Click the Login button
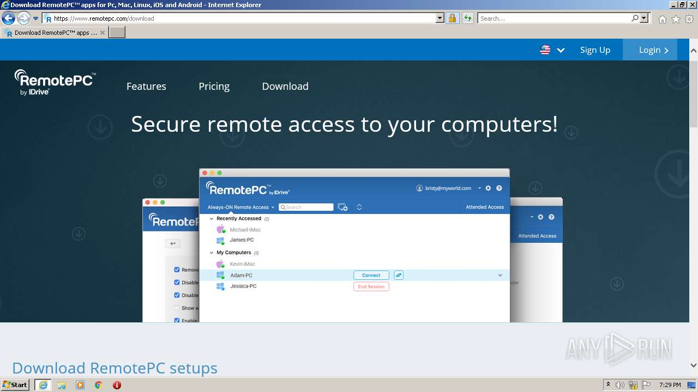This screenshot has width=698, height=392. coord(650,50)
